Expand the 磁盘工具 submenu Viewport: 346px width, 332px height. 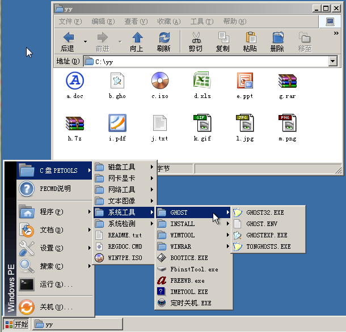pos(124,167)
